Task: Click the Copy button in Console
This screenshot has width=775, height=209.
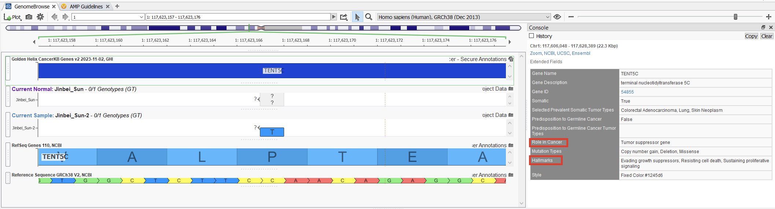Action: [751, 36]
